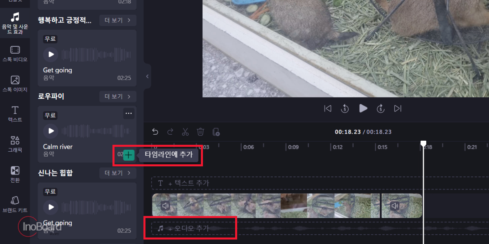Click the 0:06 mark on the timeline ruler
Viewport: 489px width, 244px height.
tap(248, 147)
